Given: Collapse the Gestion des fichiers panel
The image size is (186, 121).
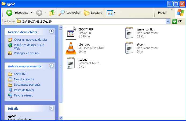Looking at the screenshot, I should pyautogui.click(x=51, y=32).
